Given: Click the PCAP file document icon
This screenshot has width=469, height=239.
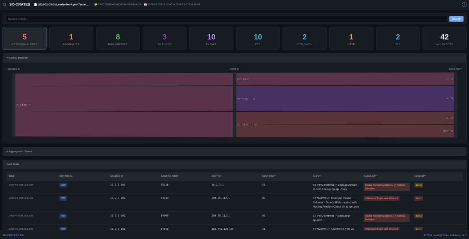Looking at the screenshot, I should pyautogui.click(x=36, y=4).
